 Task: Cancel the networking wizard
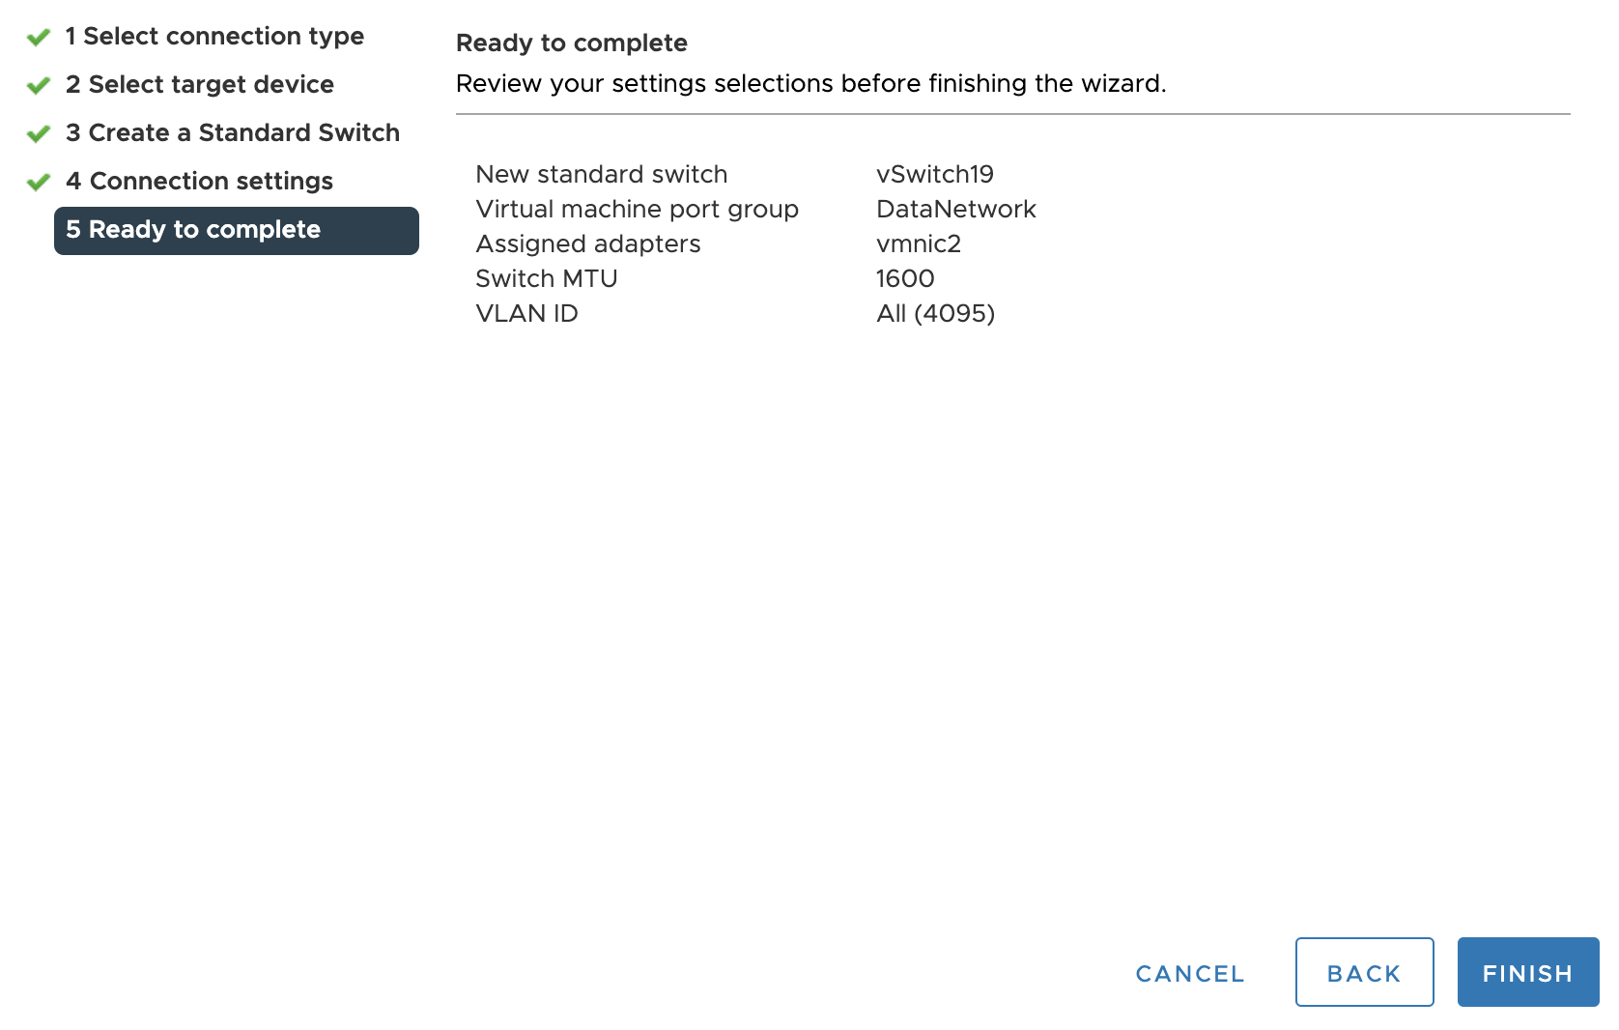coord(1189,973)
